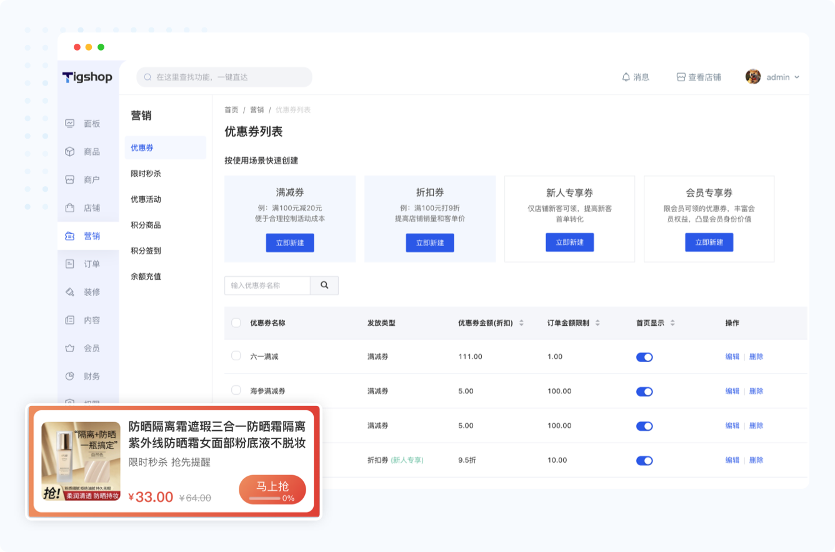Toggle homepage display for 9.5折 coupon
Viewport: 835px width, 552px height.
(644, 461)
